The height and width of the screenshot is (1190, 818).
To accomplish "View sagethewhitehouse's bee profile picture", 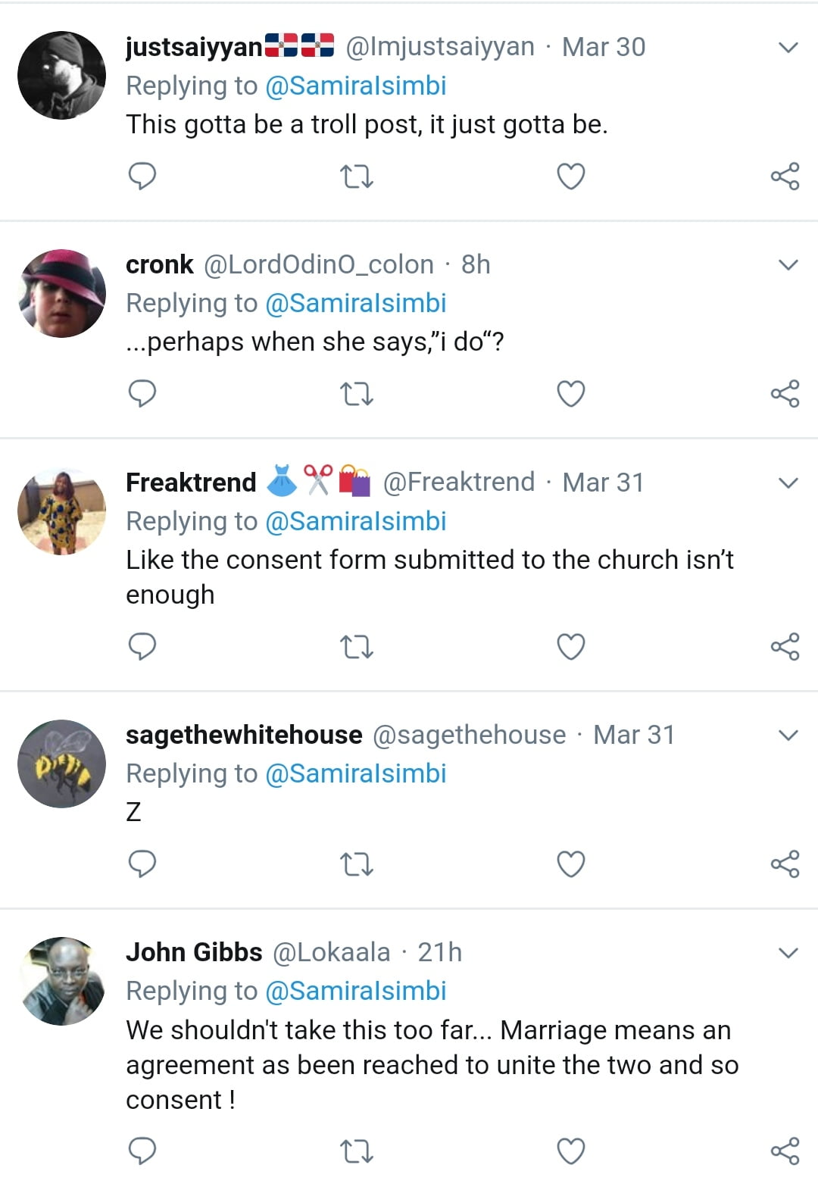I will tap(62, 764).
